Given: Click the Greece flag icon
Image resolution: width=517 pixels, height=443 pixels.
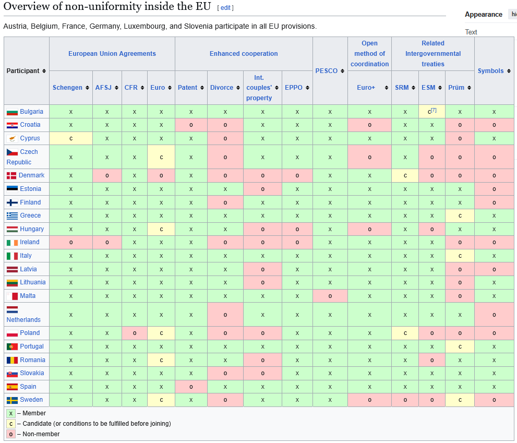Looking at the screenshot, I should (12, 215).
